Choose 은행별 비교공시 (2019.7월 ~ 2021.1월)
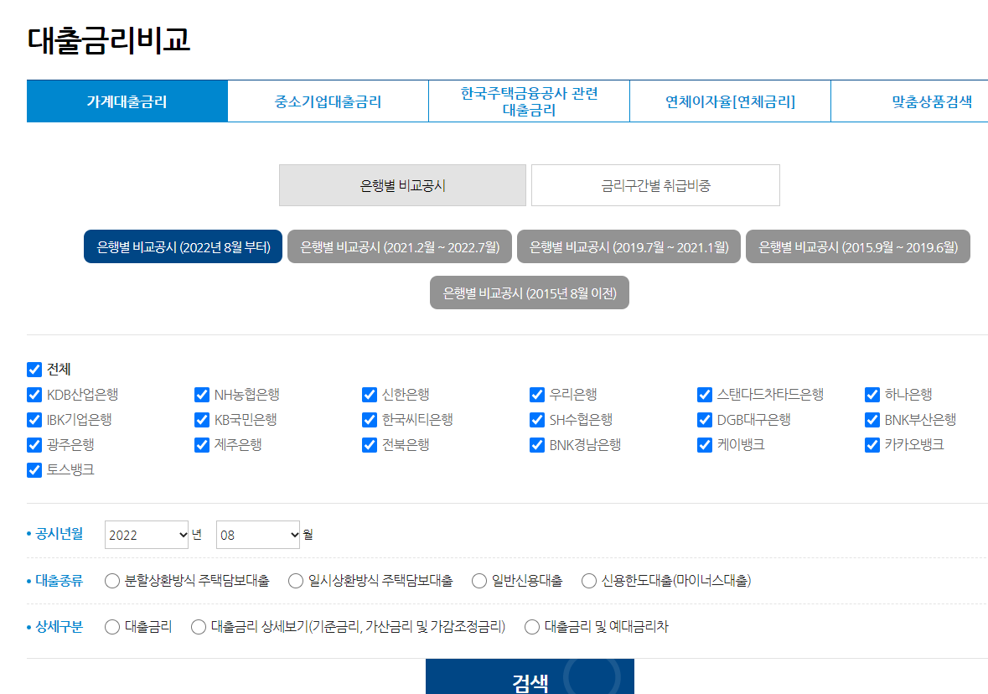 [x=628, y=246]
